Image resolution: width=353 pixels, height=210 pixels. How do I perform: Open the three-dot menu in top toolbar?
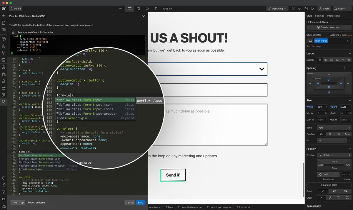[120, 9]
